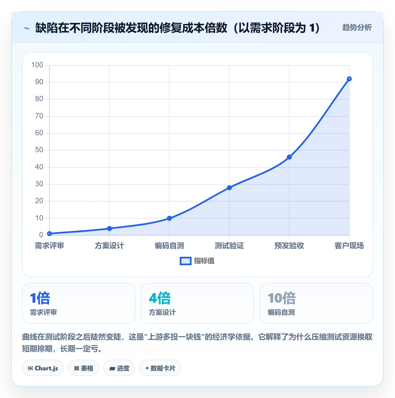Select the 进度 tag chip
This screenshot has height=398, width=395.
119,368
